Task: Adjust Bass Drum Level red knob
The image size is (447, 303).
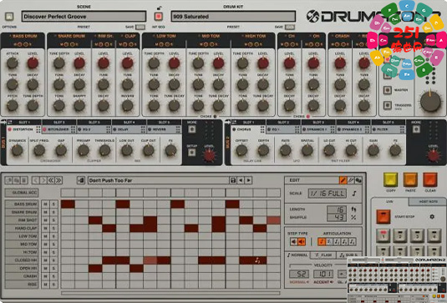Action: coord(33,63)
